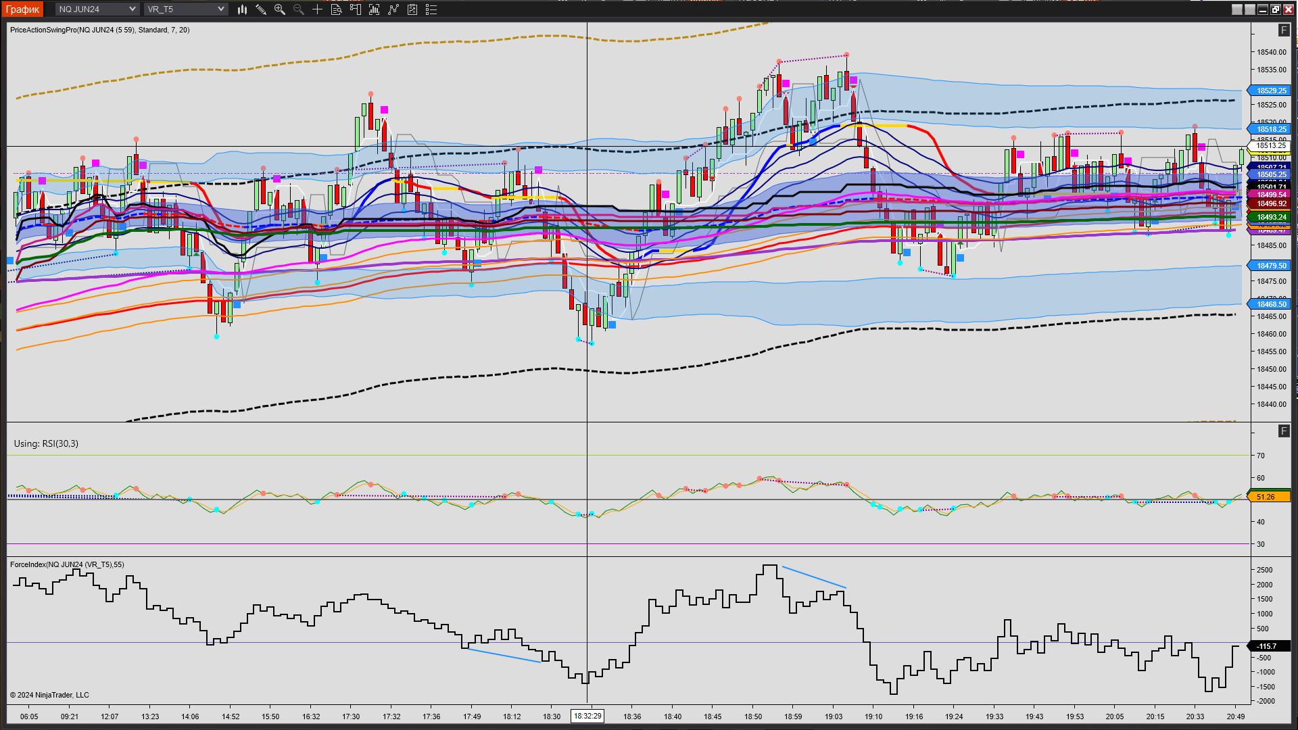Click the 18:32:29 crosshair time marker
This screenshot has width=1298, height=730.
(587, 716)
